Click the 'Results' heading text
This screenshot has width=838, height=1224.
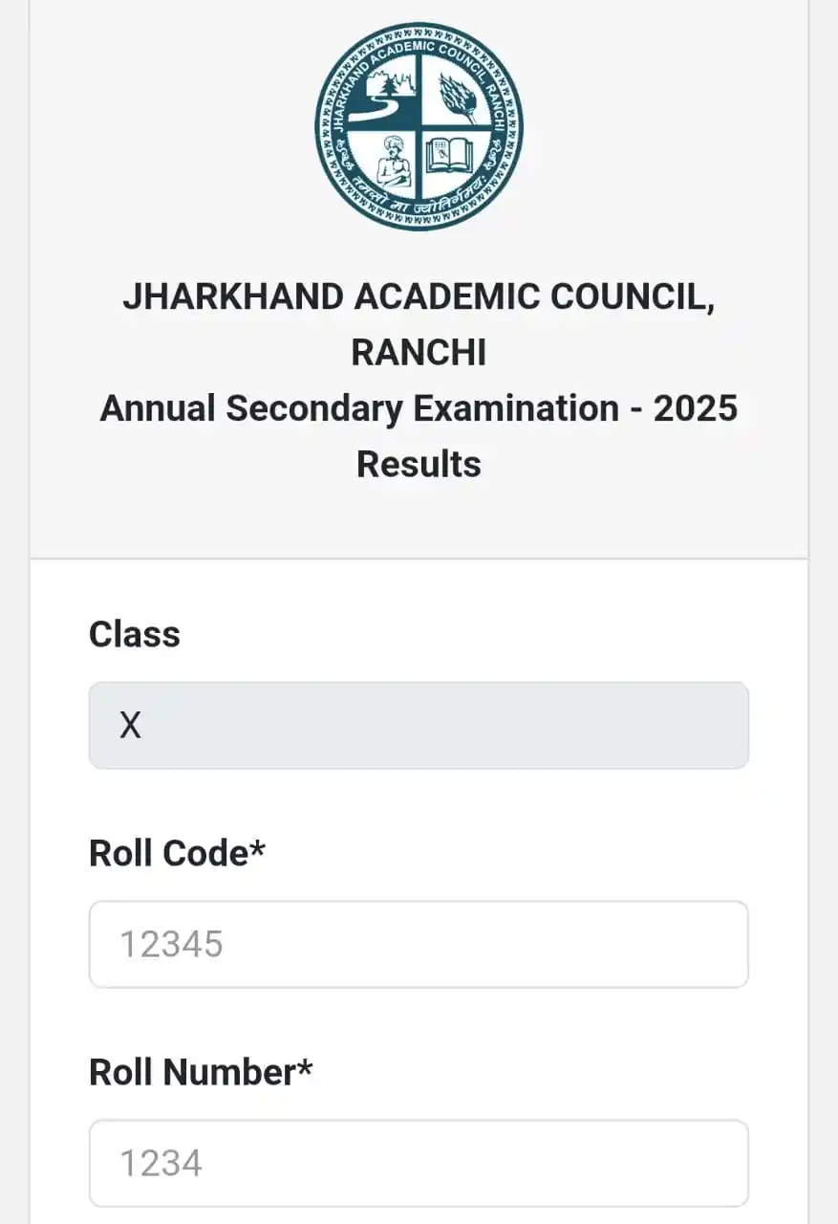(419, 464)
